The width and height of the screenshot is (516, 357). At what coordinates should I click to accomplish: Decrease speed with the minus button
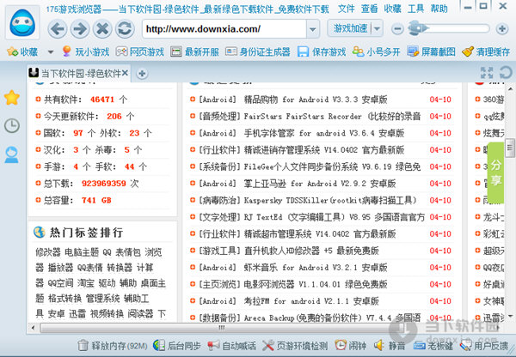[x=397, y=29]
